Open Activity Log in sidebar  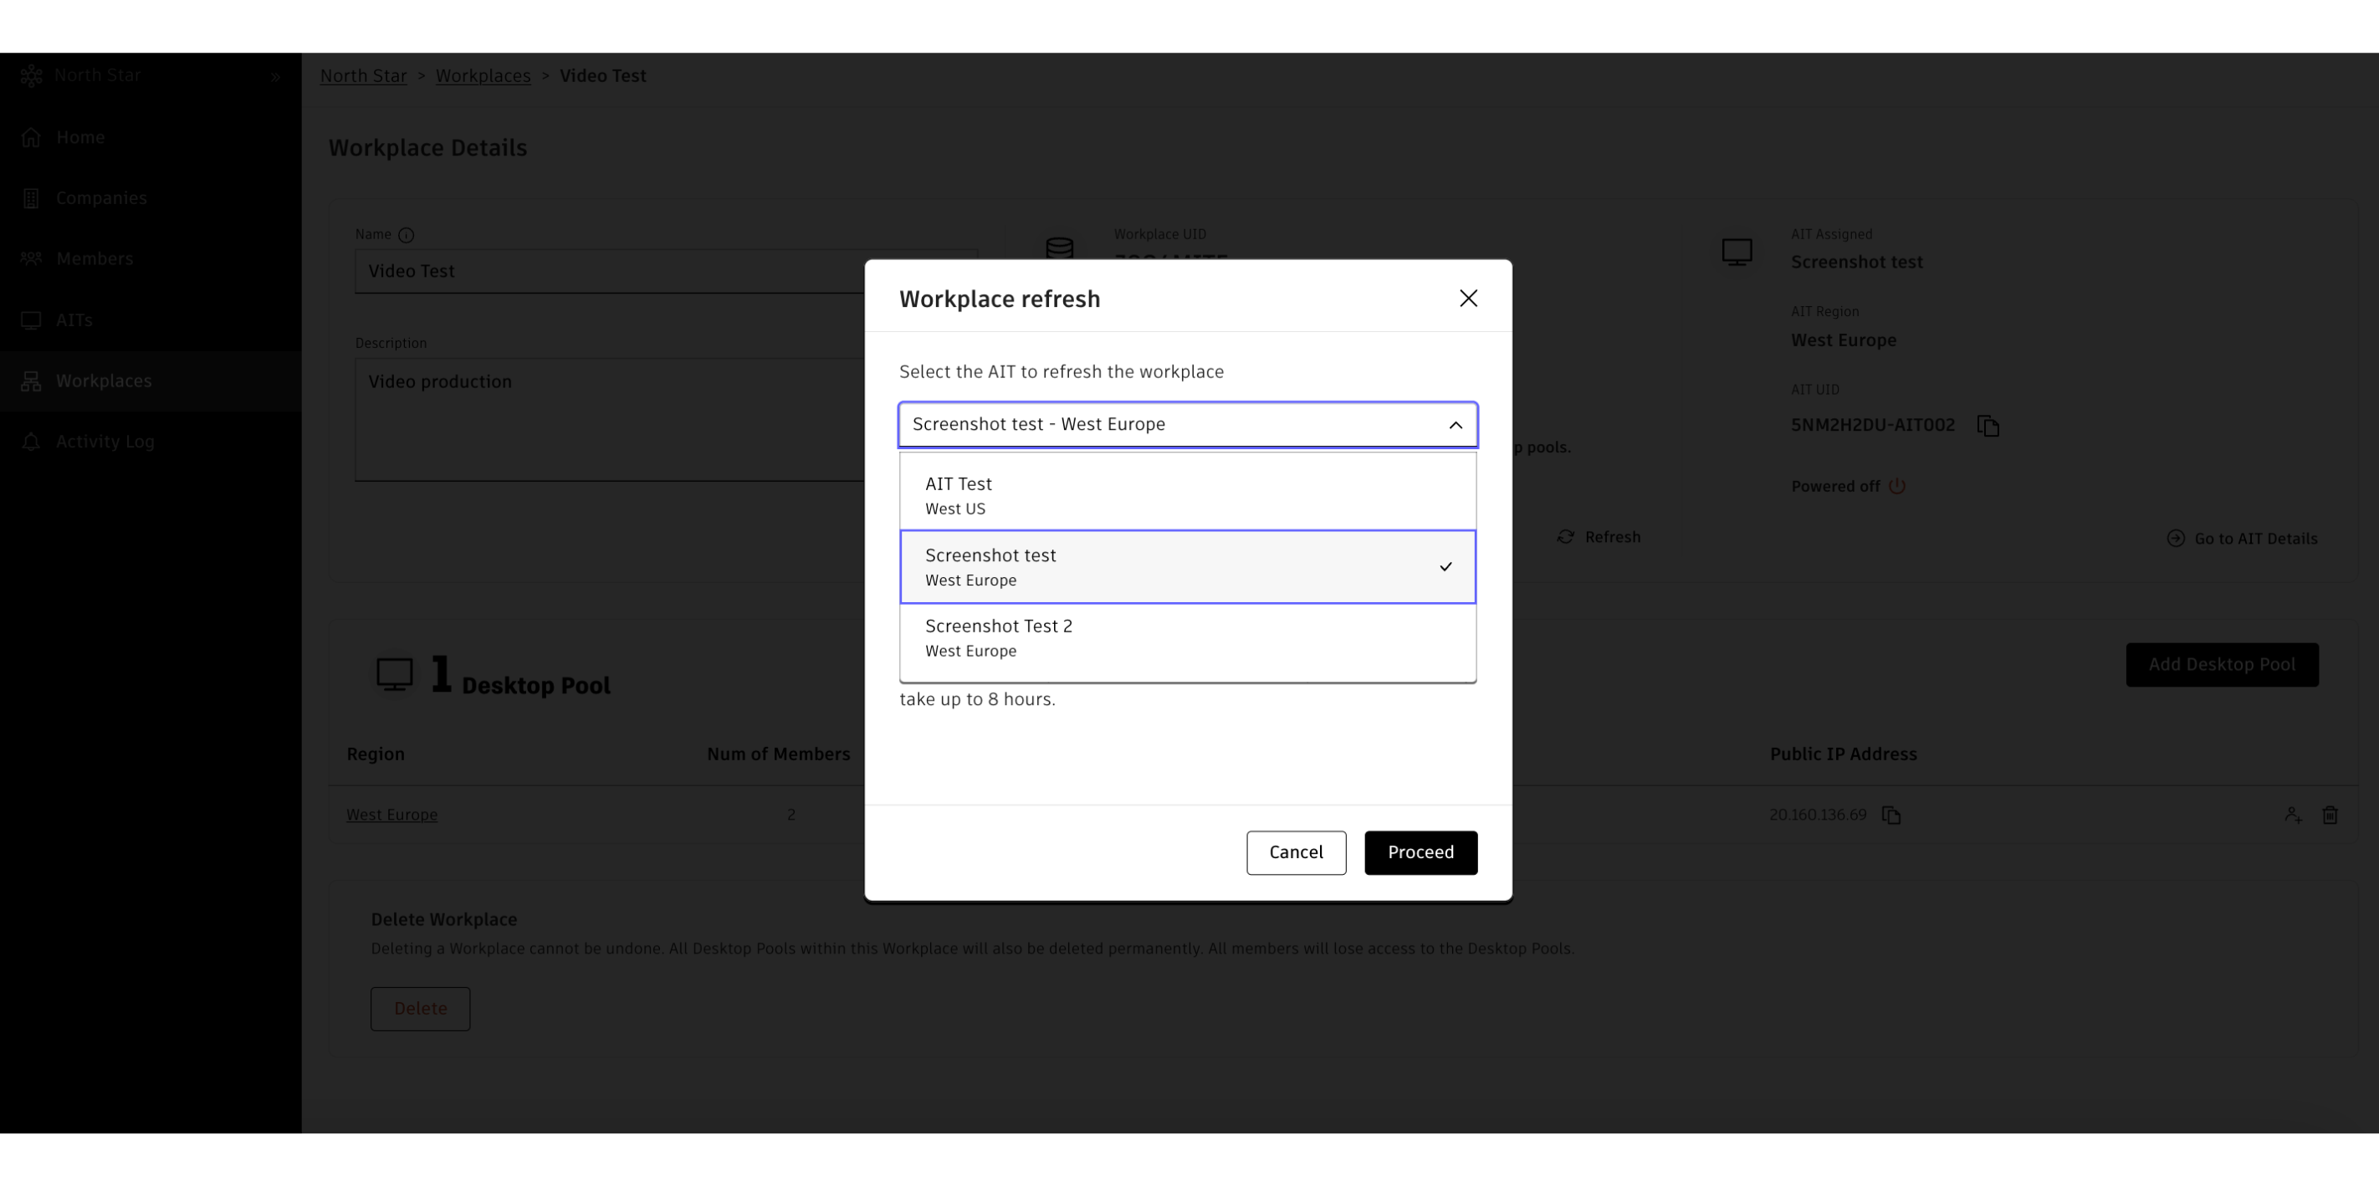[105, 442]
